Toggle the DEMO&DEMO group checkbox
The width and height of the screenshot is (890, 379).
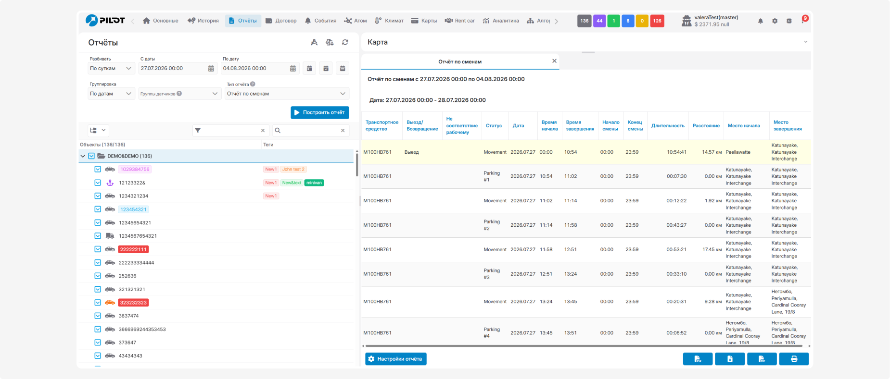pyautogui.click(x=91, y=156)
